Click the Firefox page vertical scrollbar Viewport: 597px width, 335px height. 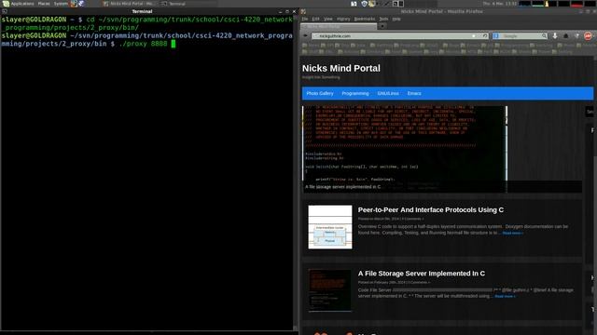[x=595, y=195]
